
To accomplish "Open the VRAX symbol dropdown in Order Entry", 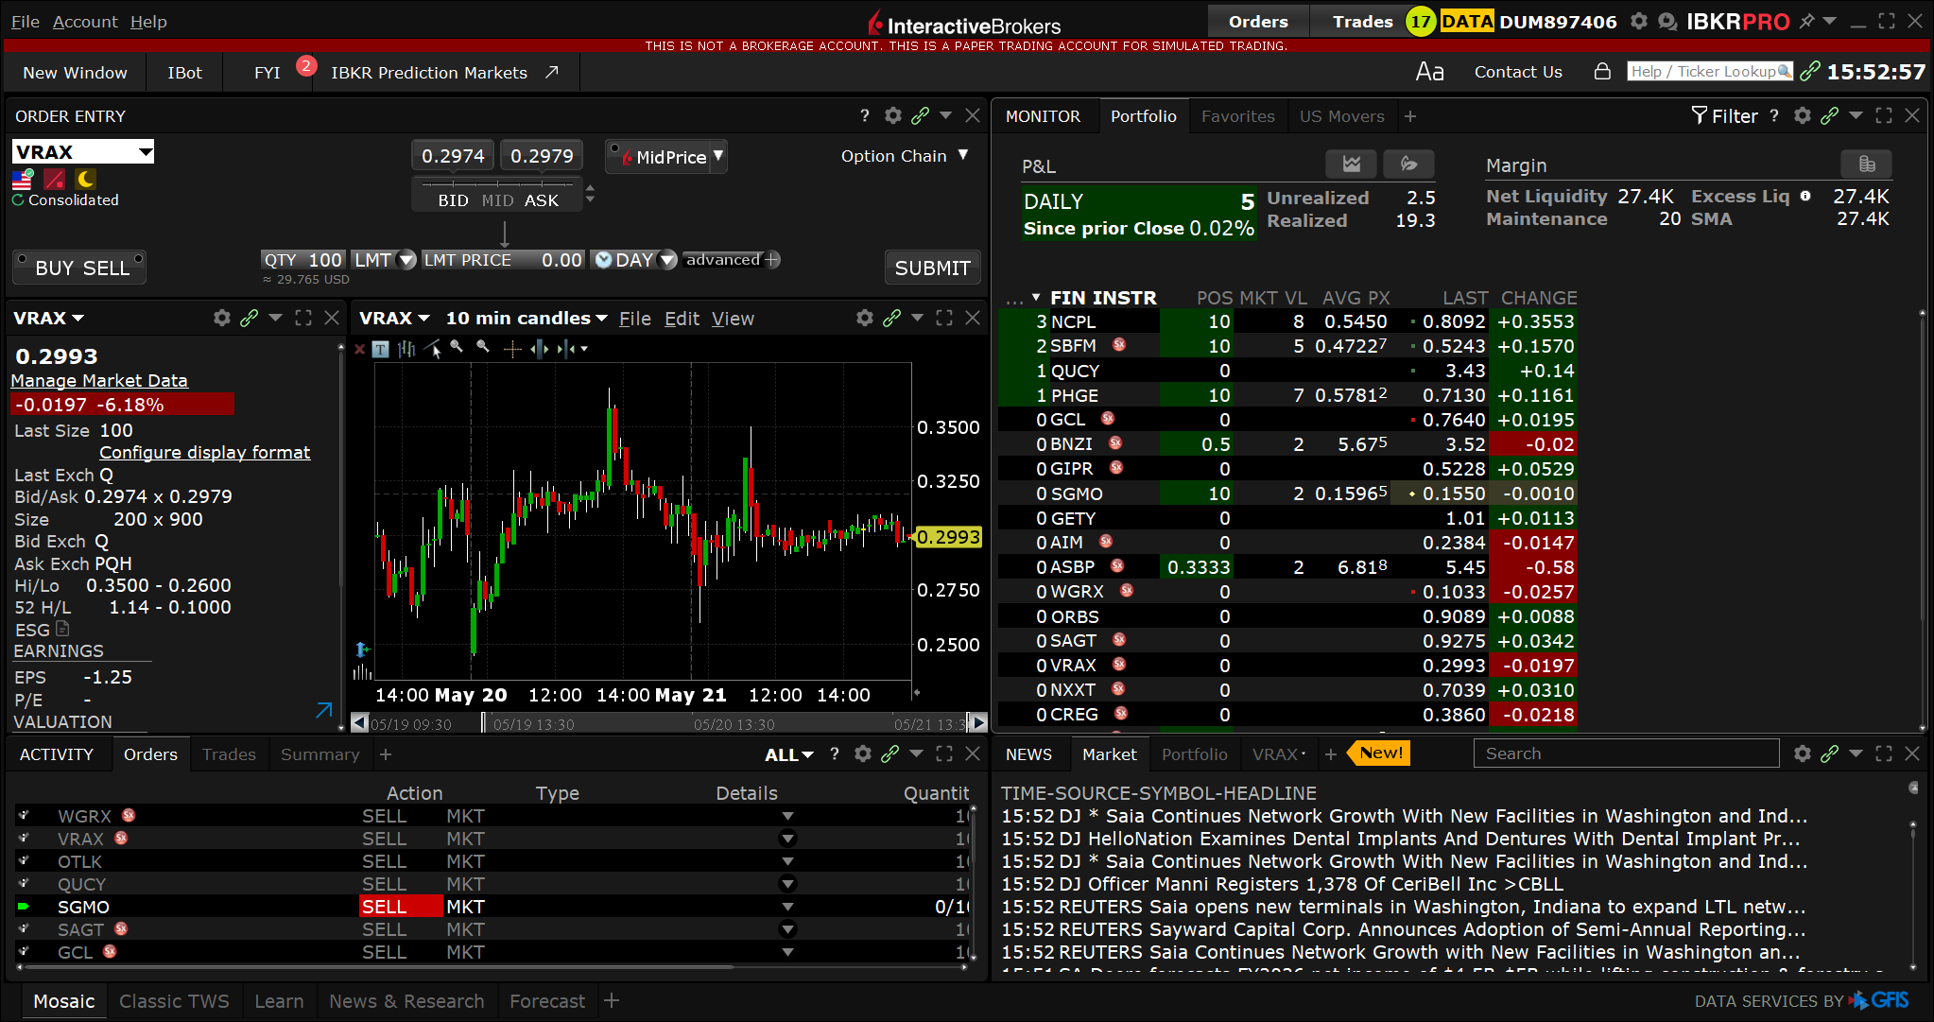I will (146, 152).
